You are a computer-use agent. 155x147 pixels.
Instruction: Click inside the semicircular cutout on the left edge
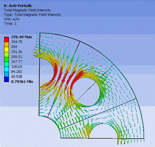(46, 72)
